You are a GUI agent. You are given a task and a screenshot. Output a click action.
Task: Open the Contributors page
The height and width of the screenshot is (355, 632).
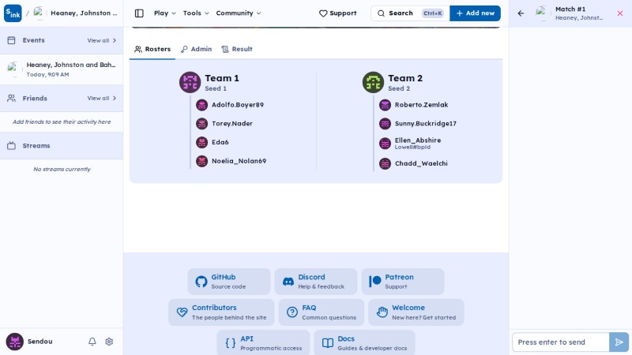click(x=221, y=312)
